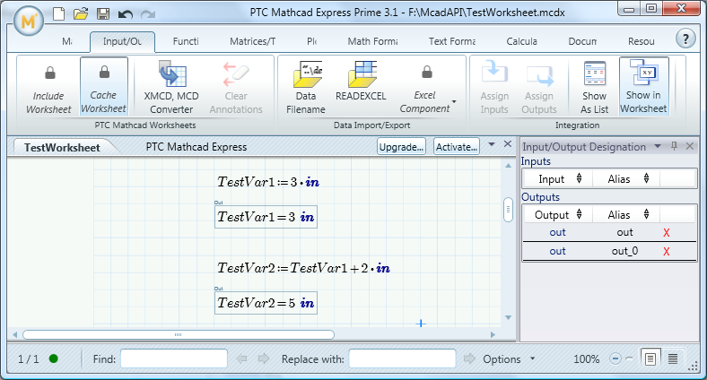Open the Input/Output ribbon tab
Viewport: 707px width, 380px height.
tap(122, 41)
